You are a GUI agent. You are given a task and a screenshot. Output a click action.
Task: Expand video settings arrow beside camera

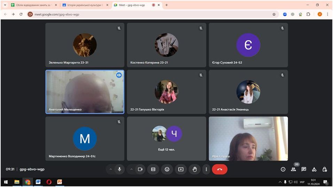tap(132, 169)
